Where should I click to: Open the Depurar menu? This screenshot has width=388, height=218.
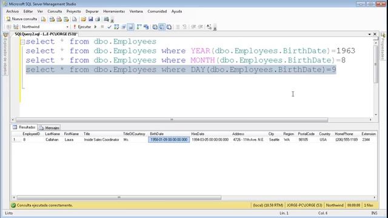(92, 12)
